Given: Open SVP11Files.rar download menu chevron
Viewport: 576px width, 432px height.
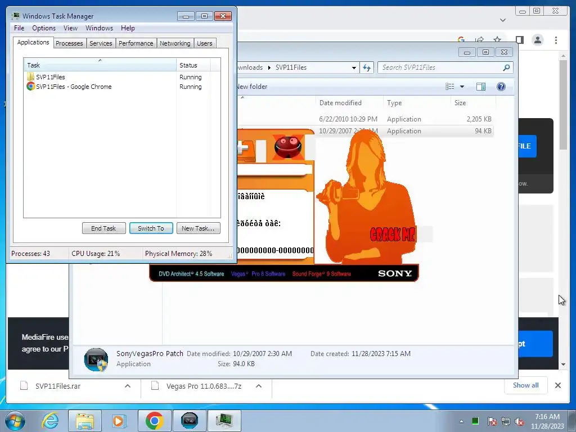Looking at the screenshot, I should coord(128,386).
